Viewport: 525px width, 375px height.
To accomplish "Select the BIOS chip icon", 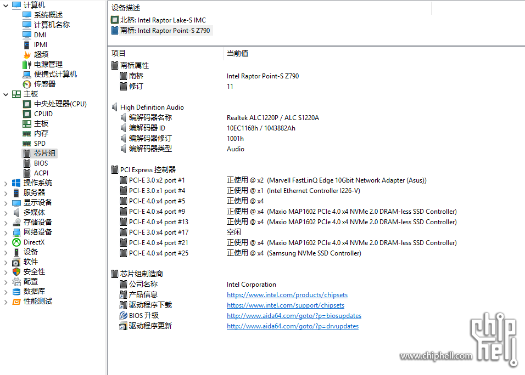I will (27, 163).
